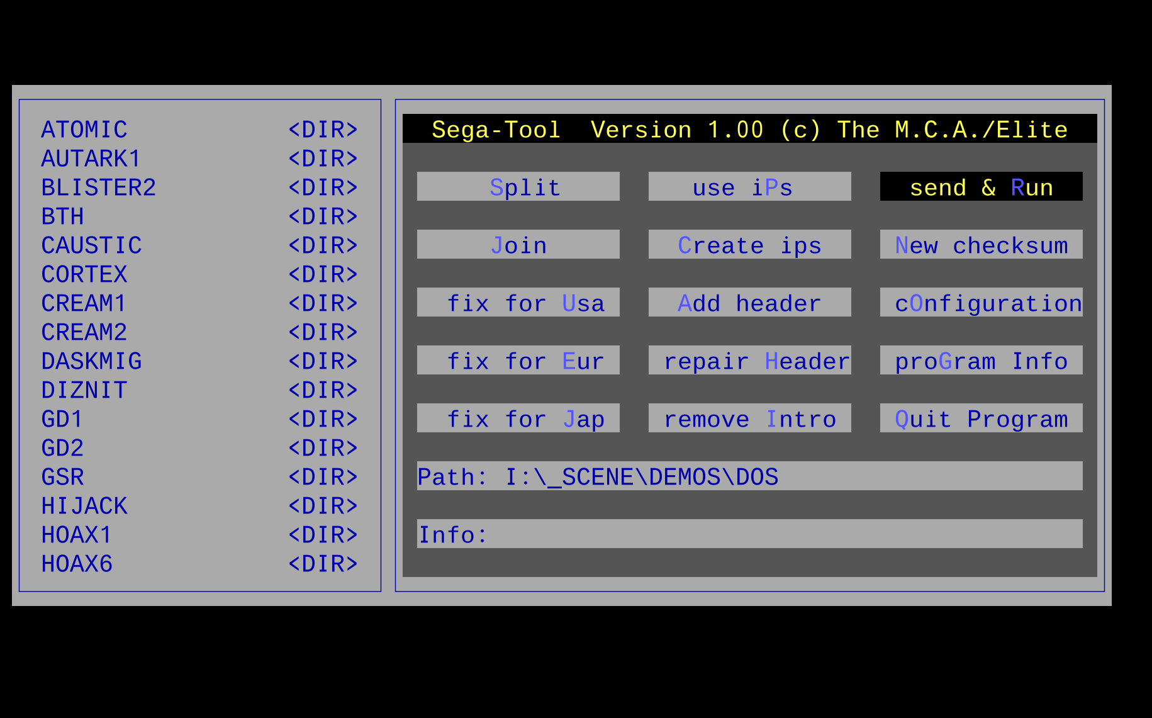Screen dimensions: 1152x718
Task: Open the CAUSTIC directory in the file list
Action: (x=92, y=245)
